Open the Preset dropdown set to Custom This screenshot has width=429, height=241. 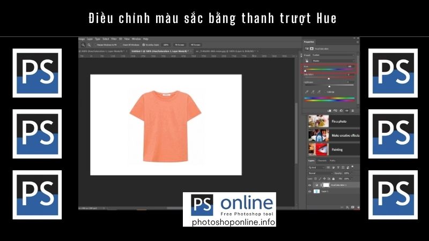(333, 55)
